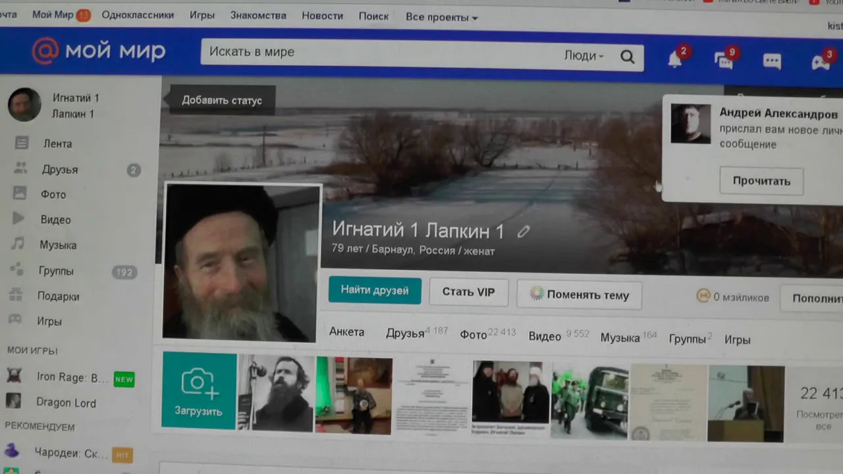Click the Посмотреть все photos link
Screen dimensions: 843x474
[x=819, y=420]
